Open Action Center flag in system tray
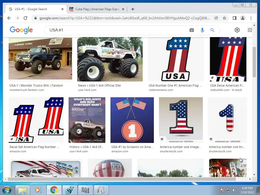 click(x=222, y=190)
